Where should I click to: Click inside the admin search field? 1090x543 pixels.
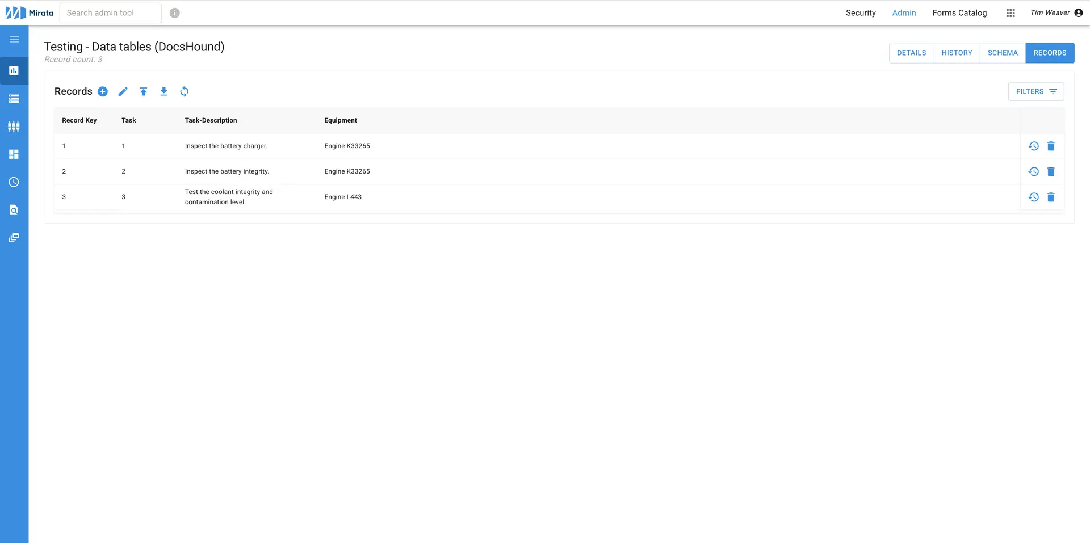click(110, 12)
